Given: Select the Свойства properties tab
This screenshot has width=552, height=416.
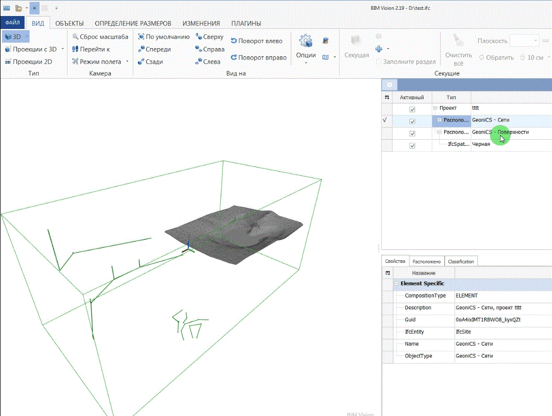Looking at the screenshot, I should coord(395,261).
